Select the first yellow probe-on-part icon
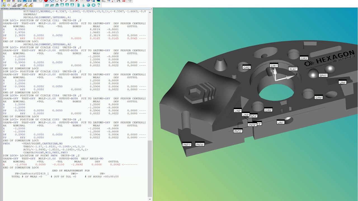Image resolution: width=358 pixels, height=201 pixels. coord(25,5)
